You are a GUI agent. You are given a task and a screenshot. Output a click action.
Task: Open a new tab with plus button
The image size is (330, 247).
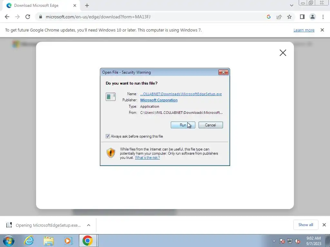tap(87, 6)
